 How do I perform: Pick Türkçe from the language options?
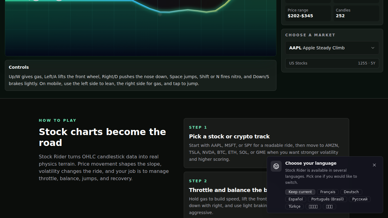(x=294, y=206)
